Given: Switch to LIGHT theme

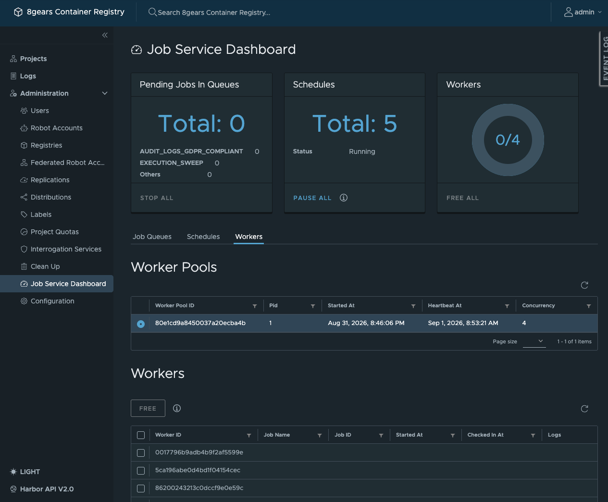Looking at the screenshot, I should [25, 472].
